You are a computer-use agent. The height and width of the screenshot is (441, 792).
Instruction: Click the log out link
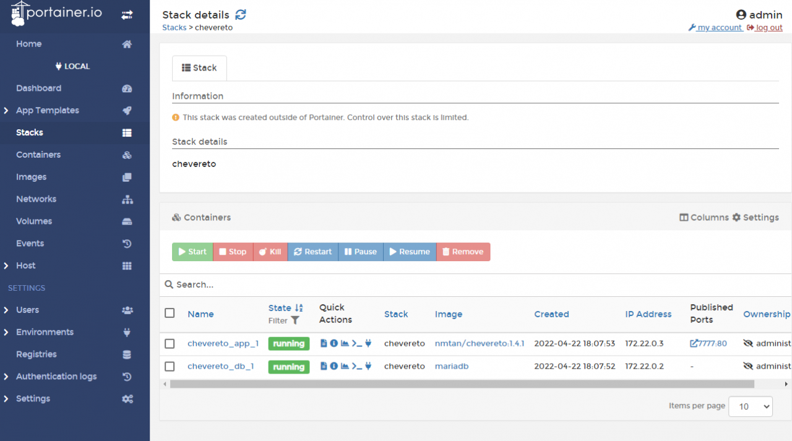pyautogui.click(x=765, y=28)
